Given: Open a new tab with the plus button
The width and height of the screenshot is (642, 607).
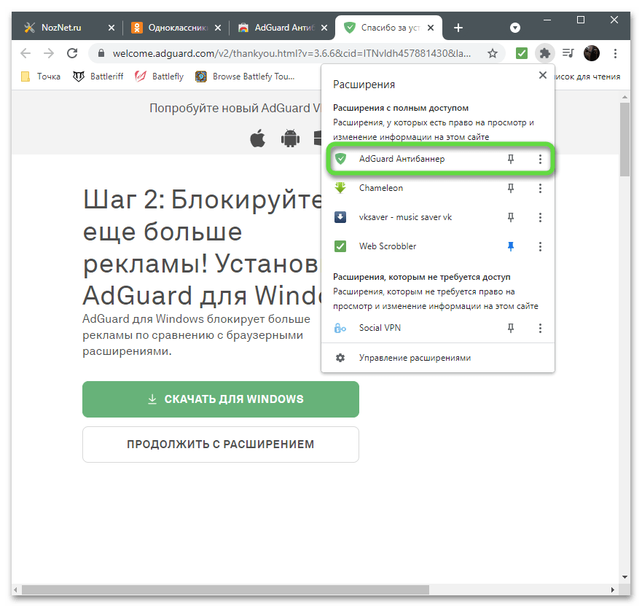Looking at the screenshot, I should point(458,28).
